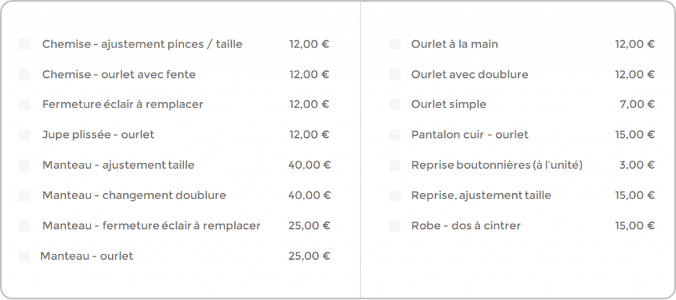
Task: Check the Ourlet simple checkbox
Action: pos(395,105)
